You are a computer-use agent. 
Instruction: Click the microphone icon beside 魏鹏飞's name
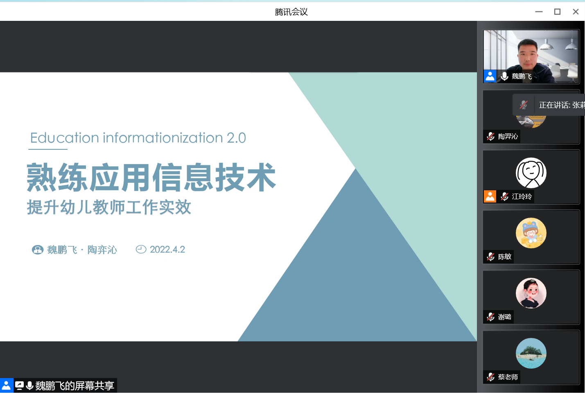click(504, 76)
